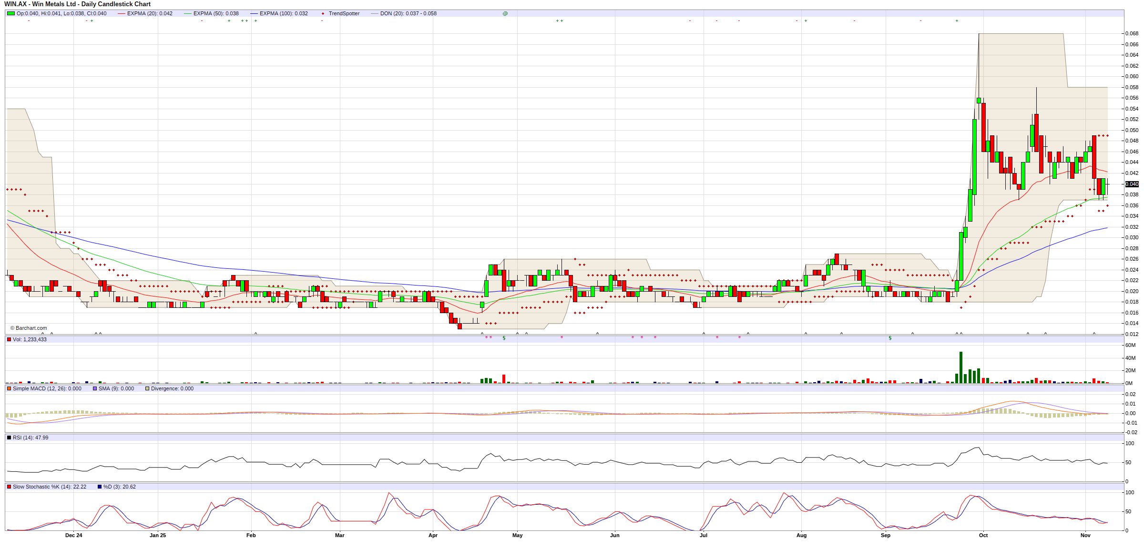Click the green OHLC candle legend icon
Image resolution: width=1144 pixels, height=550 pixels.
click(x=10, y=13)
